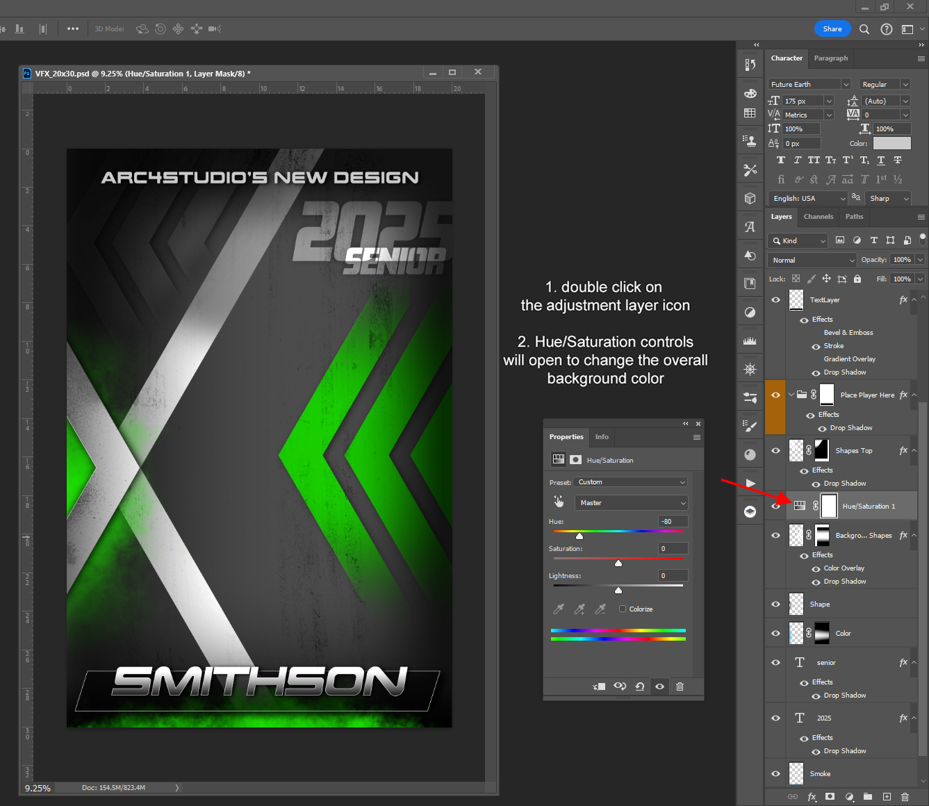This screenshot has height=806, width=929.
Task: Switch to the Paragraph tab
Action: pos(831,58)
